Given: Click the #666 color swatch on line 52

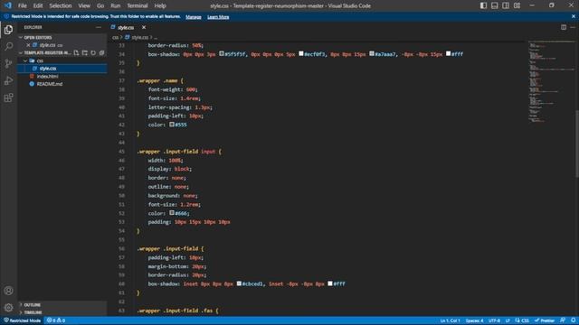Looking at the screenshot, I should 172,213.
